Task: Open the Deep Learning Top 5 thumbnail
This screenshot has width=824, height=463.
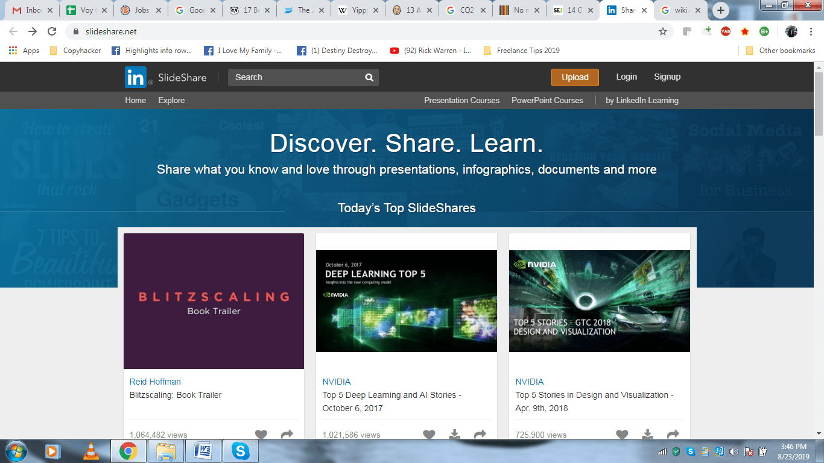Action: coord(407,301)
